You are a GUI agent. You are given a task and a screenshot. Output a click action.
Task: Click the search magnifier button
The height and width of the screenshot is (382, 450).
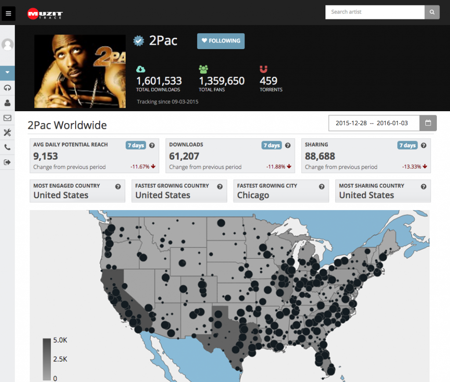pos(432,12)
